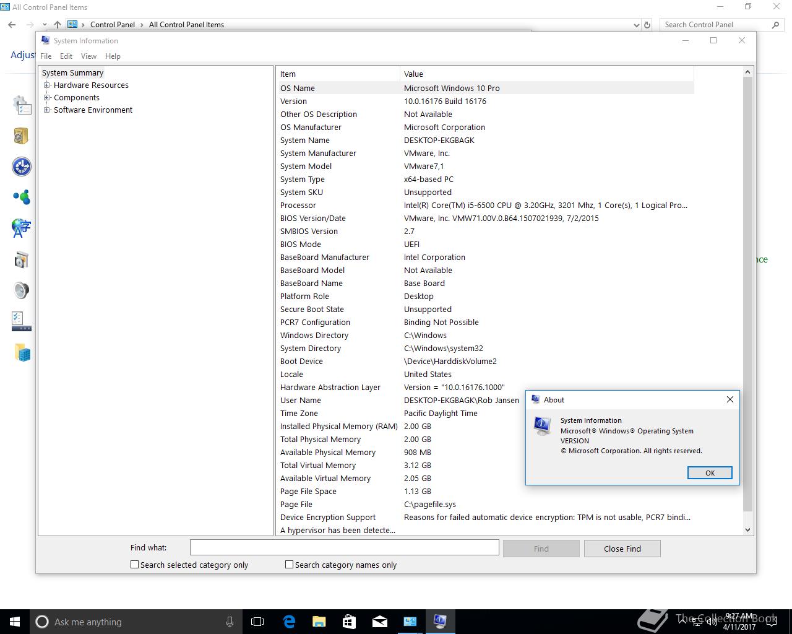Screen dimensions: 792x634
Task: Enable Search selected category only
Action: click(134, 565)
